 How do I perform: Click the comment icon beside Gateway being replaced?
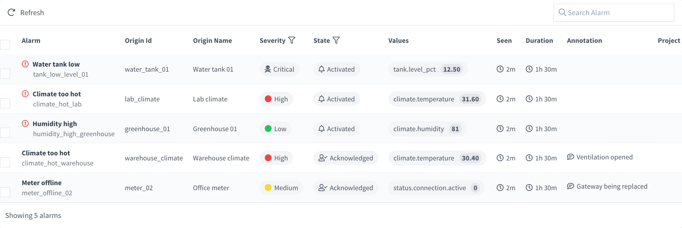[x=570, y=186]
